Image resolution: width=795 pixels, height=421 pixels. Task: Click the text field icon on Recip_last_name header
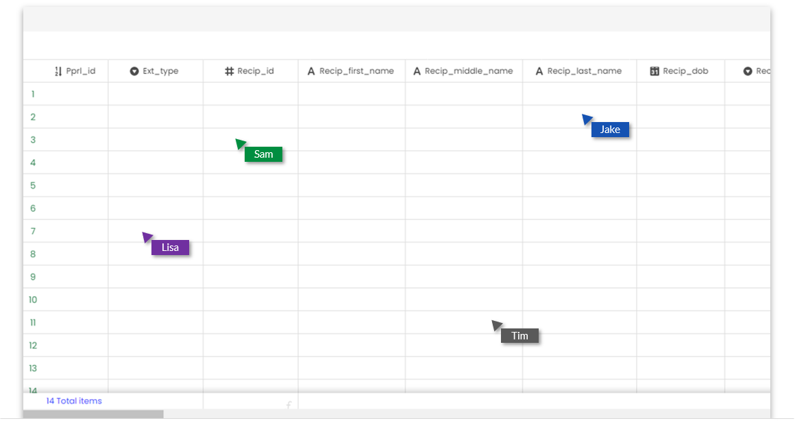541,71
